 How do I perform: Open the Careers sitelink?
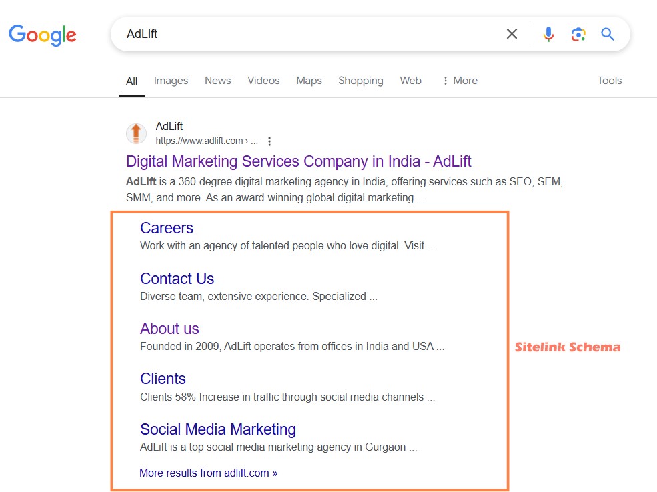[167, 228]
